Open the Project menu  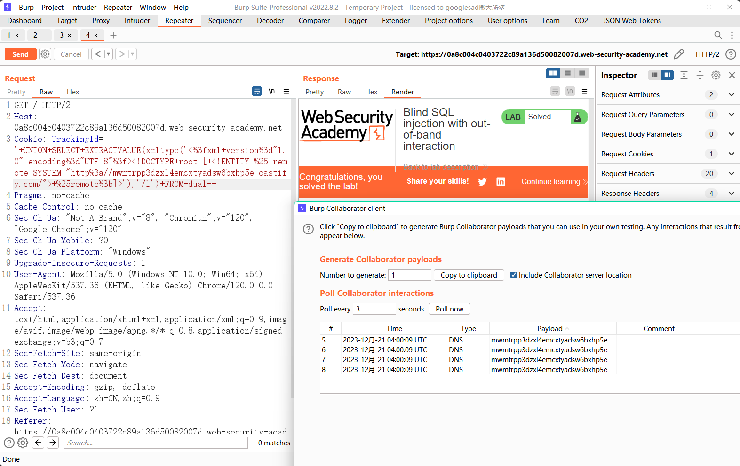pyautogui.click(x=52, y=8)
